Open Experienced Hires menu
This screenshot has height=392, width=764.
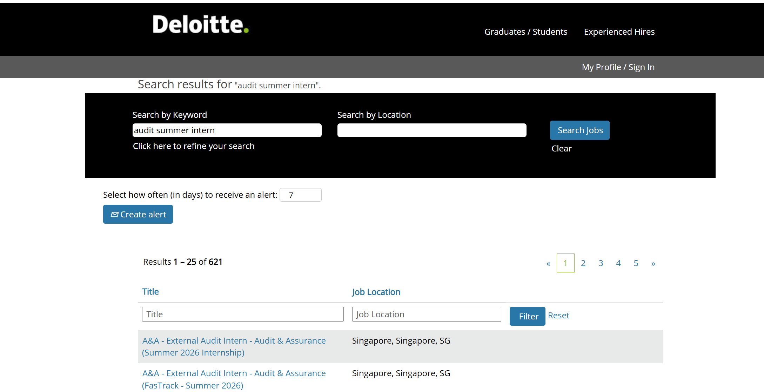click(619, 32)
